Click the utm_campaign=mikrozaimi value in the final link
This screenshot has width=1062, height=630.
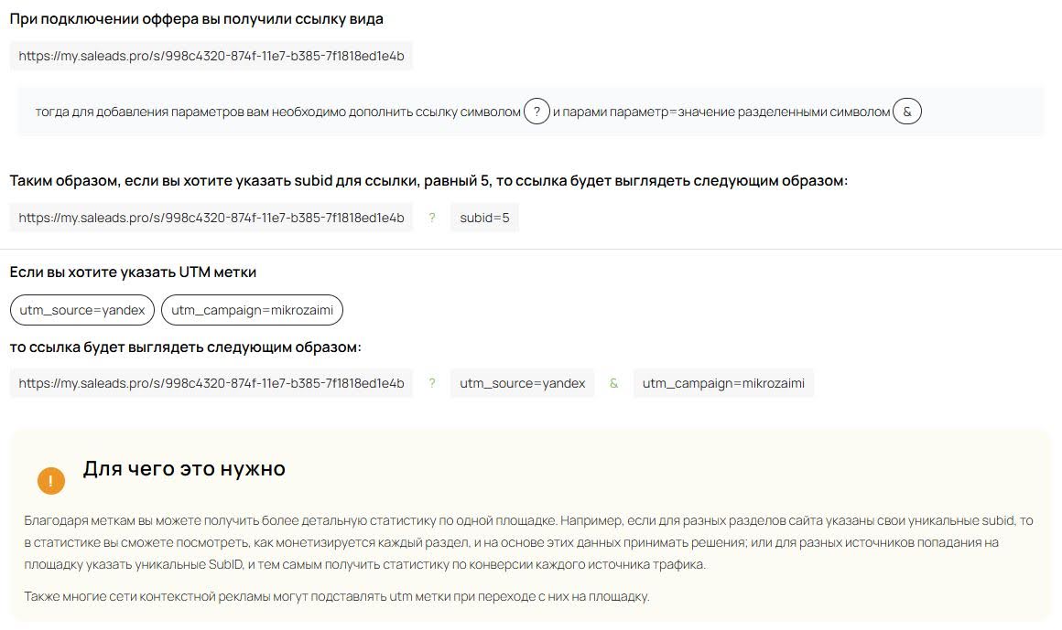(723, 383)
